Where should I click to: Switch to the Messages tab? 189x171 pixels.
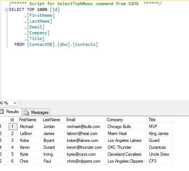tap(36, 112)
